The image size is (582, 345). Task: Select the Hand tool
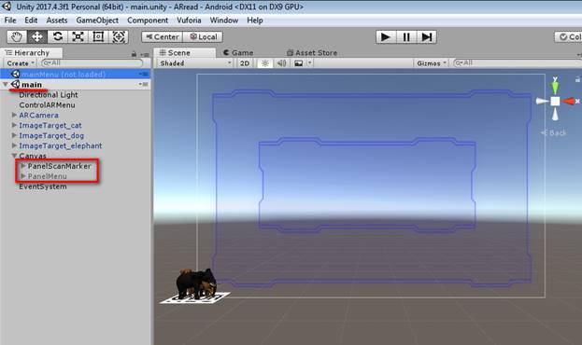tap(17, 36)
